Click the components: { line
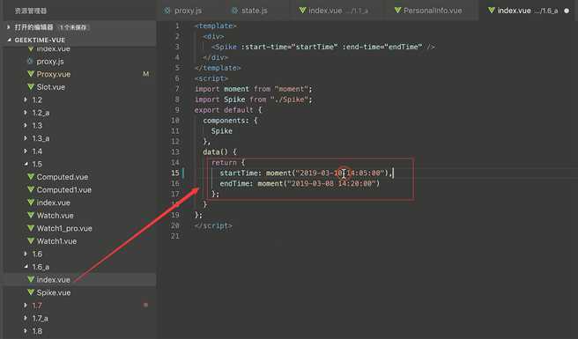This screenshot has width=578, height=339. (230, 121)
